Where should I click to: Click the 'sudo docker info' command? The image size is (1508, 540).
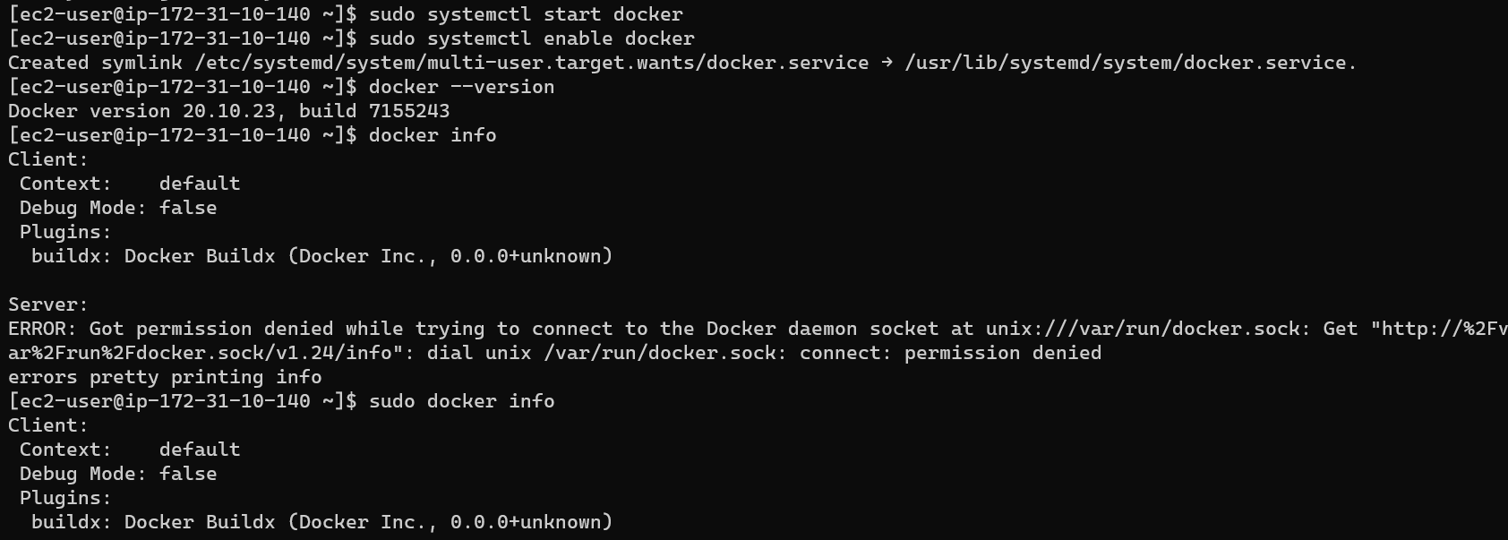click(461, 401)
